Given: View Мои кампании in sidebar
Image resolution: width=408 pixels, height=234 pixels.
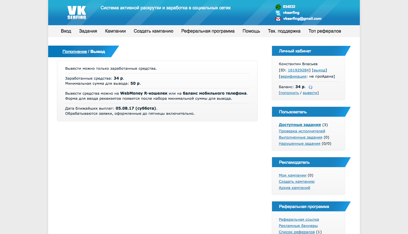Looking at the screenshot, I should [292, 175].
